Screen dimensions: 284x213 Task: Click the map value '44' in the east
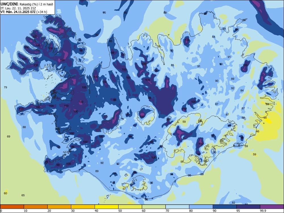coord(265,118)
